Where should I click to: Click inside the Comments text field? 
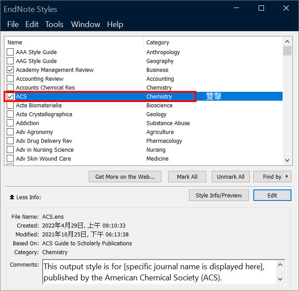coord(159,272)
